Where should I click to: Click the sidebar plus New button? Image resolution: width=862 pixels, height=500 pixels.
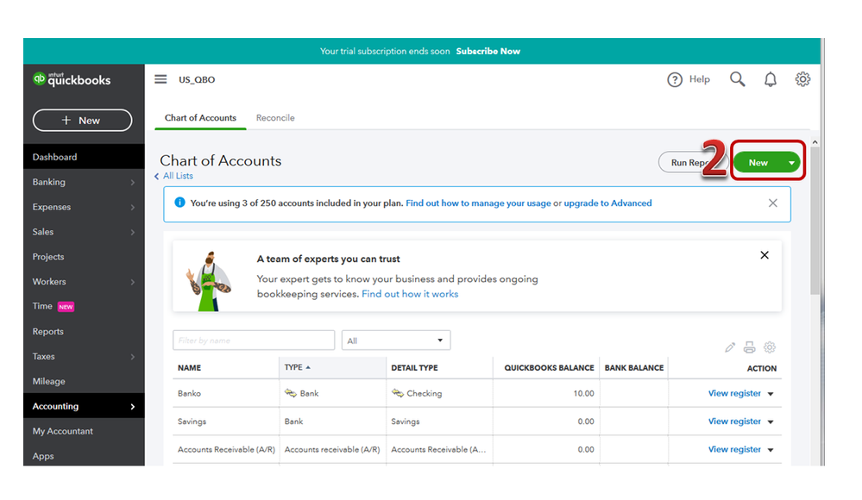click(x=83, y=121)
